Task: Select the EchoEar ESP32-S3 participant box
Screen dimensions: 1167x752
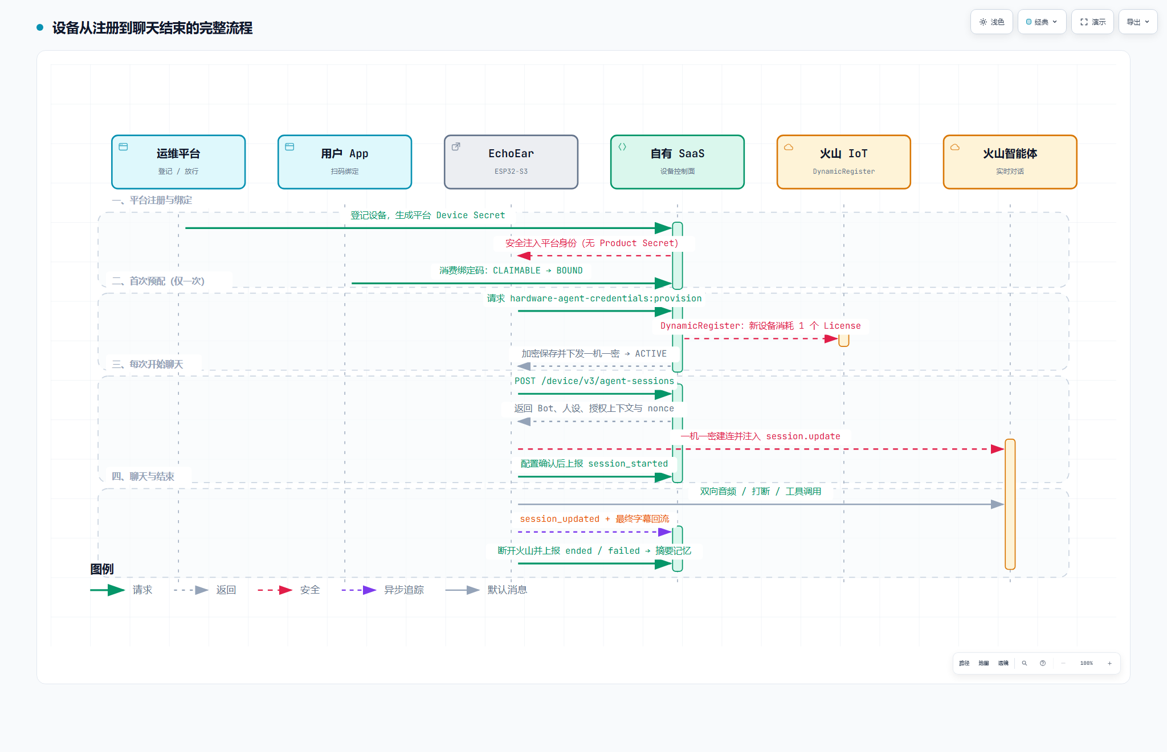Action: [x=511, y=162]
